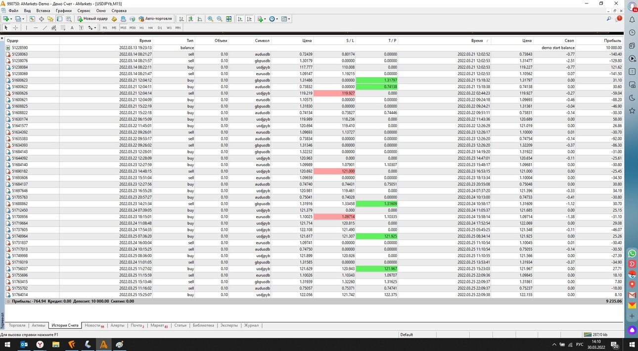Tile chart windows
Image resolution: width=638 pixels, height=351 pixels.
point(228,19)
